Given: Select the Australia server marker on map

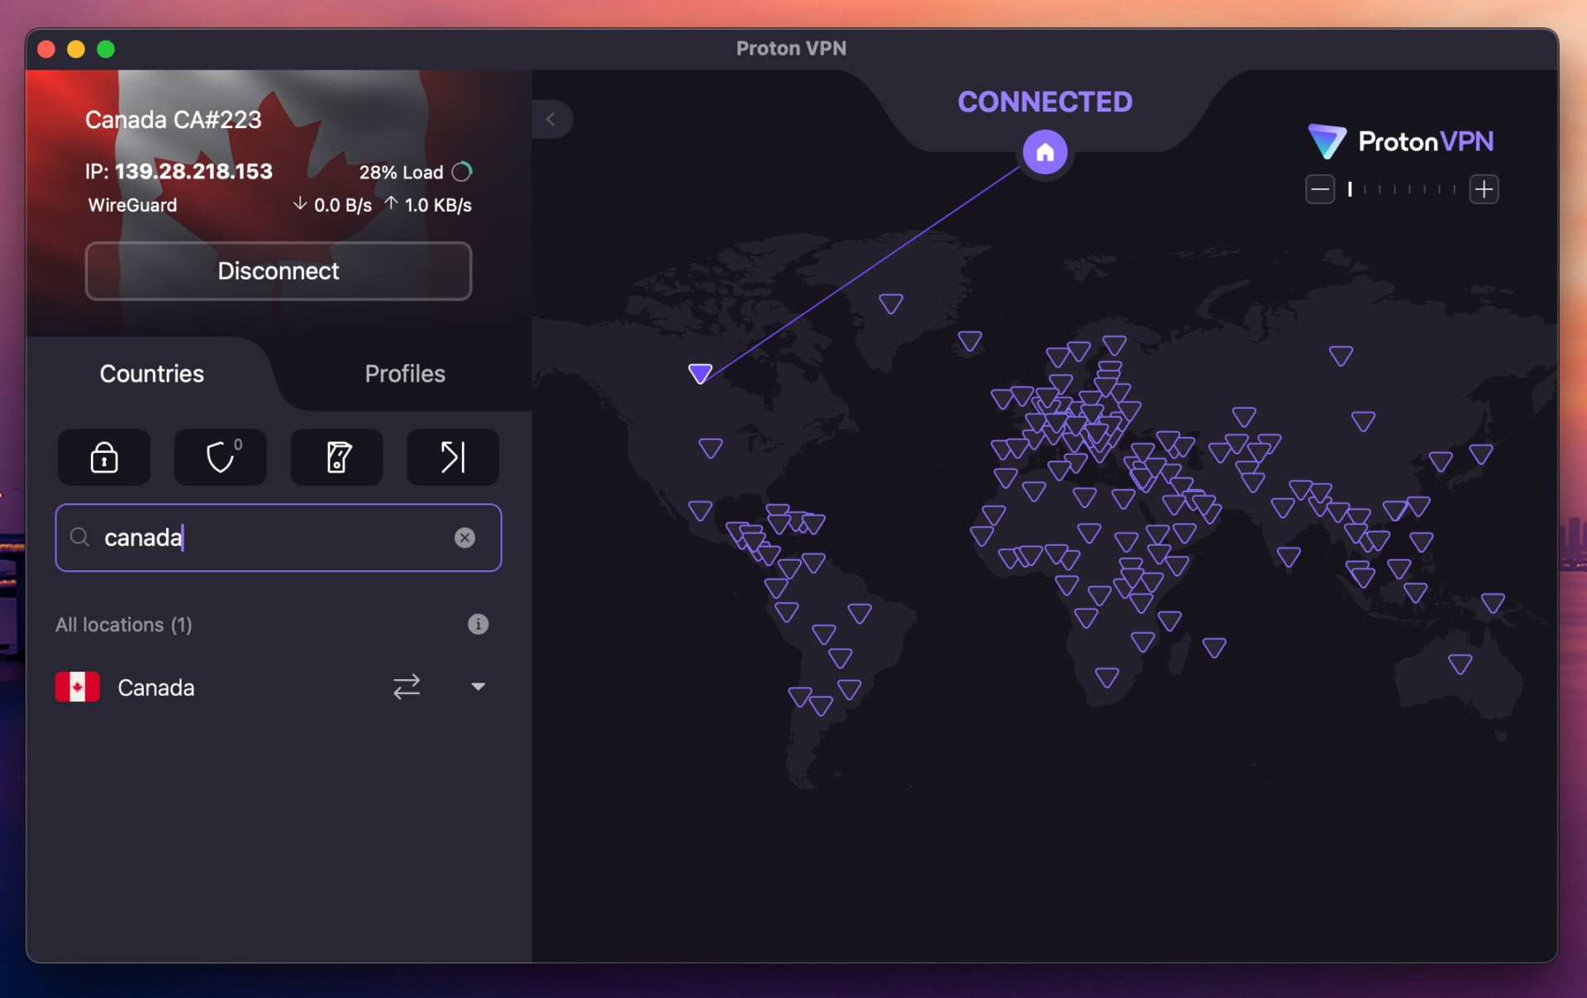Looking at the screenshot, I should point(1460,663).
